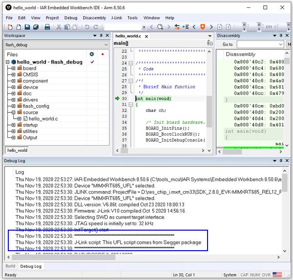Collapse the source folder

(13, 112)
